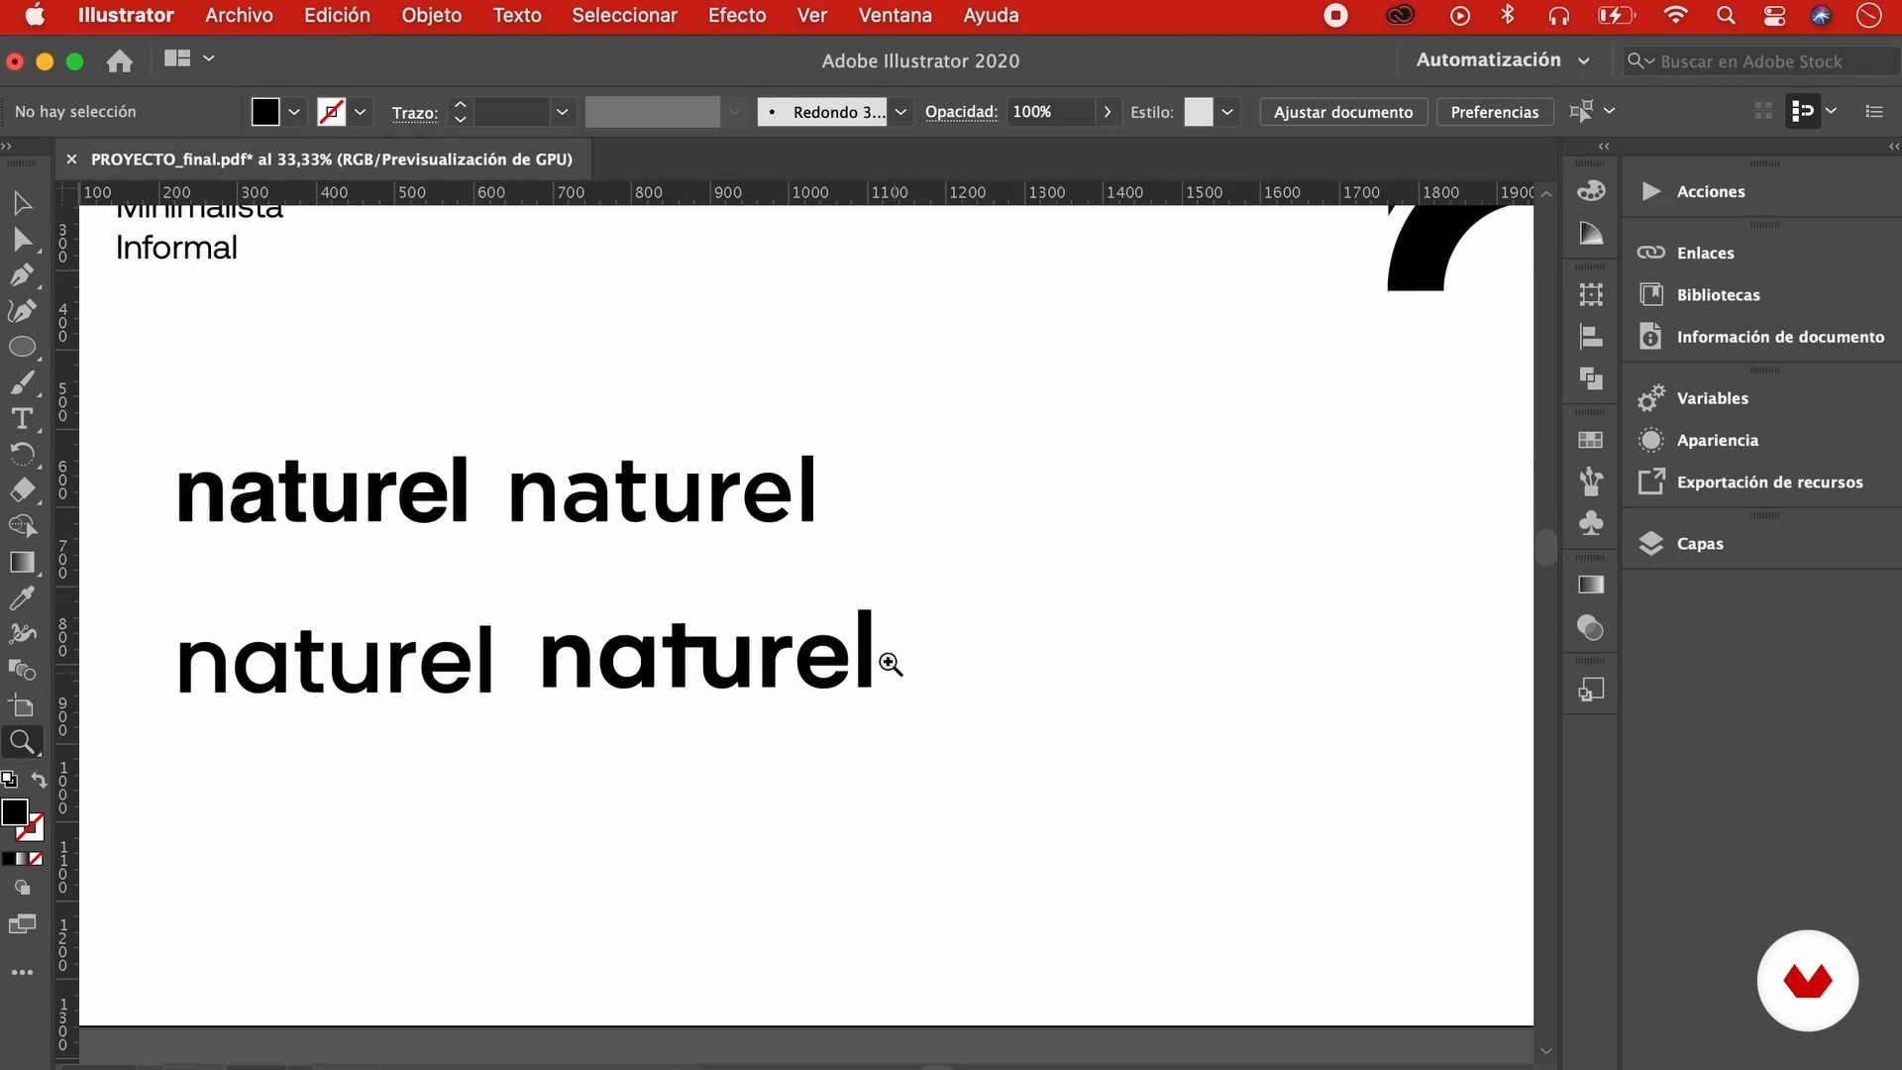Screen dimensions: 1902x1070
Task: Open the Symbols panel icon
Action: pyautogui.click(x=1591, y=523)
